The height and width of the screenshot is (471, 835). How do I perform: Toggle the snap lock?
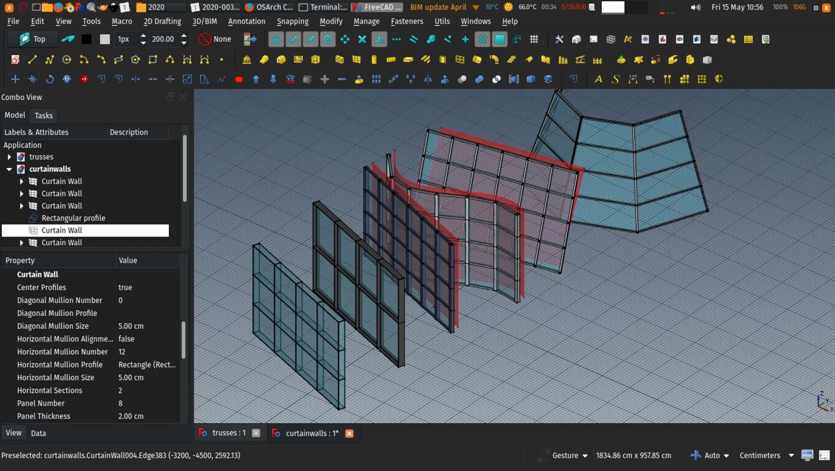point(276,39)
